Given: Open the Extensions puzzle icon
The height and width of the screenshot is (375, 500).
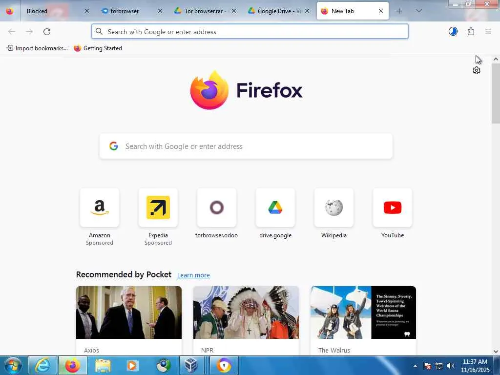Looking at the screenshot, I should (x=471, y=31).
